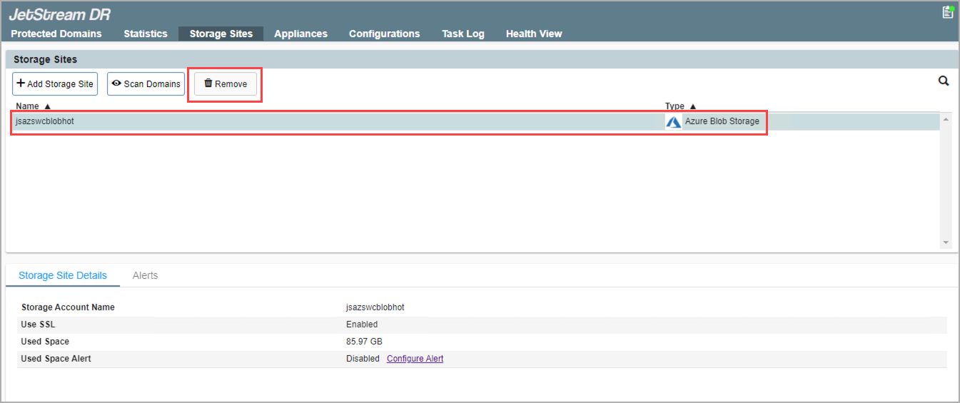Click the task clipboard icon at top right
The width and height of the screenshot is (960, 403).
click(948, 12)
